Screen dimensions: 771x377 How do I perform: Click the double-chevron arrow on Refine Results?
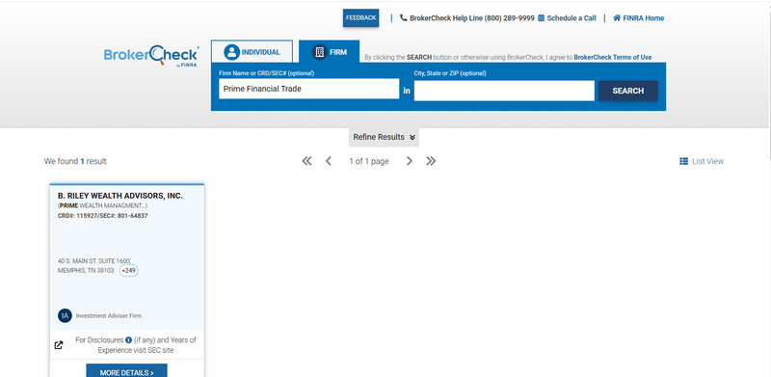click(x=412, y=137)
